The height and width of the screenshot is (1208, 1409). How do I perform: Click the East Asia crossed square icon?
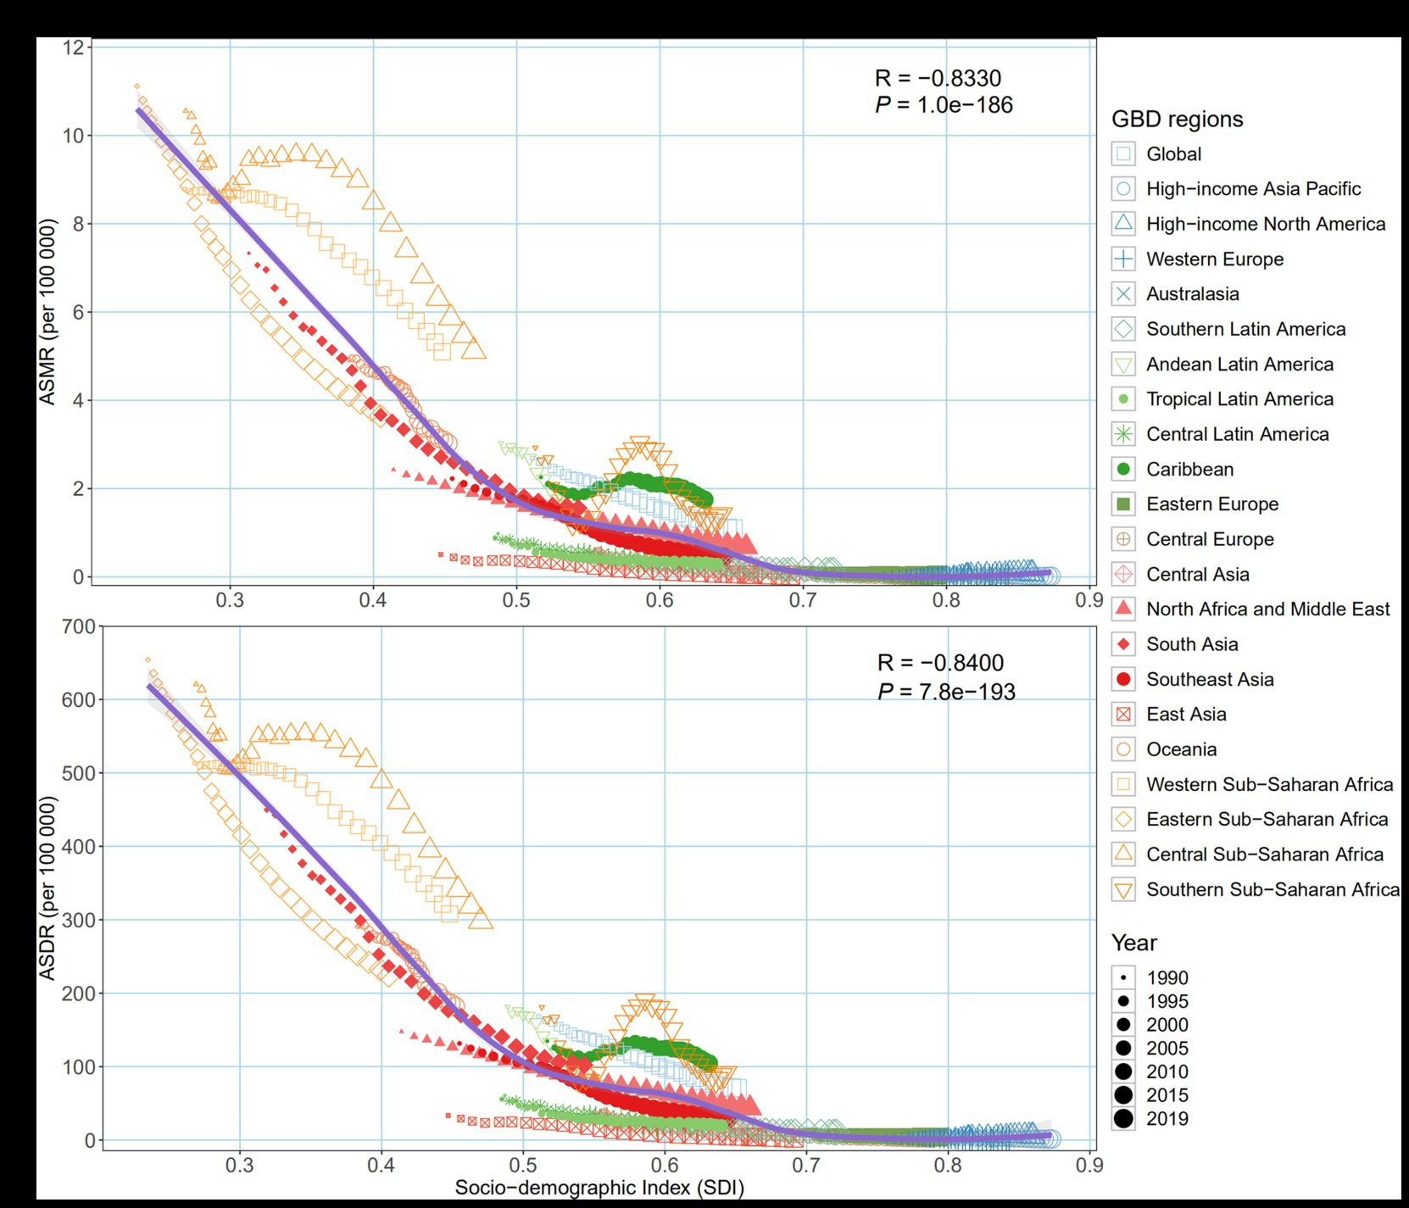tap(1123, 715)
